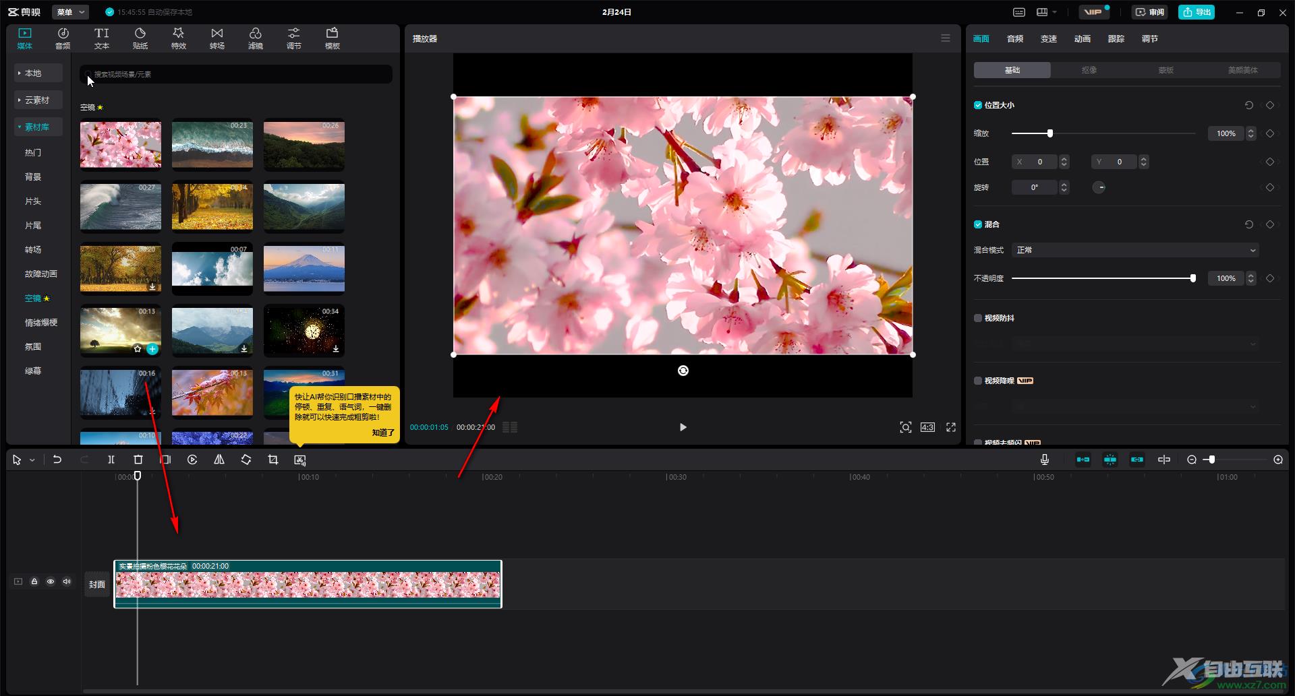Adjust the rotation 旋转 stepper arrows

click(x=1064, y=187)
